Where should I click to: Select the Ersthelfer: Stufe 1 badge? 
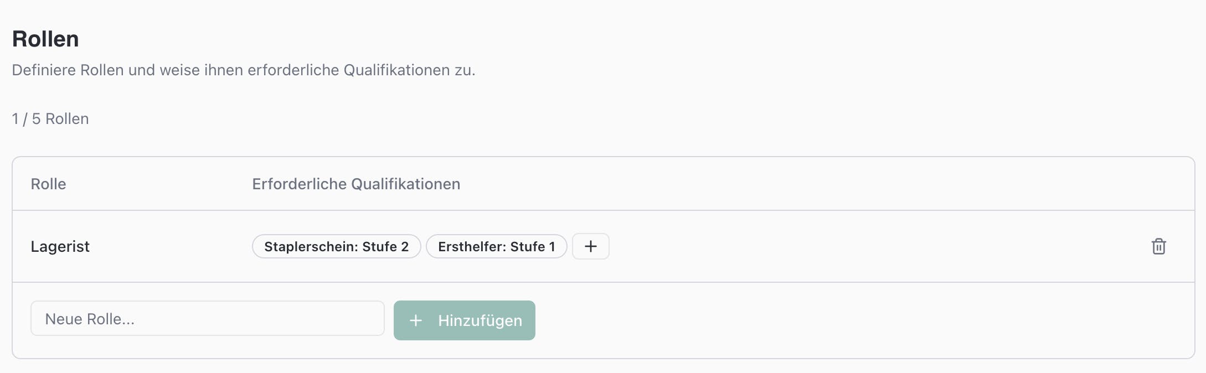496,246
